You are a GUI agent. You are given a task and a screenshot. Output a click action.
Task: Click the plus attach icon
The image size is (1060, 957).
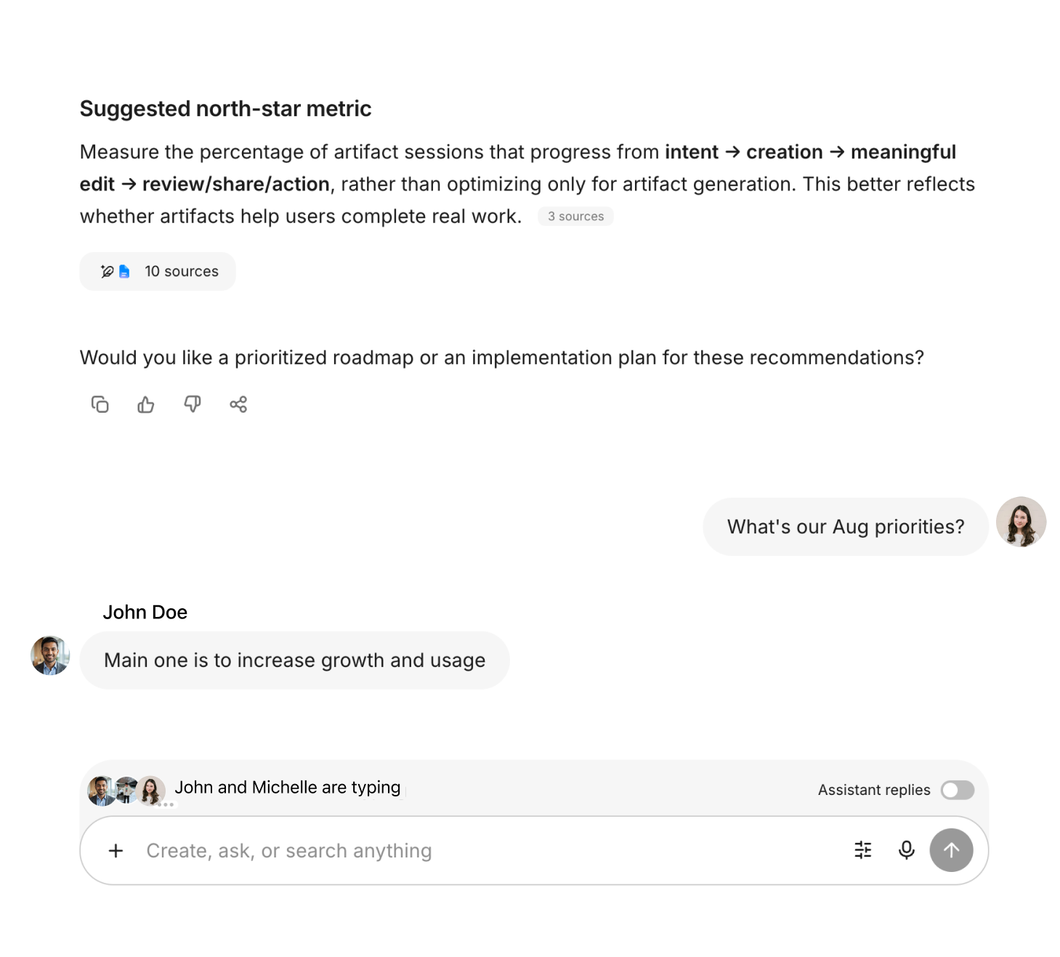[116, 850]
